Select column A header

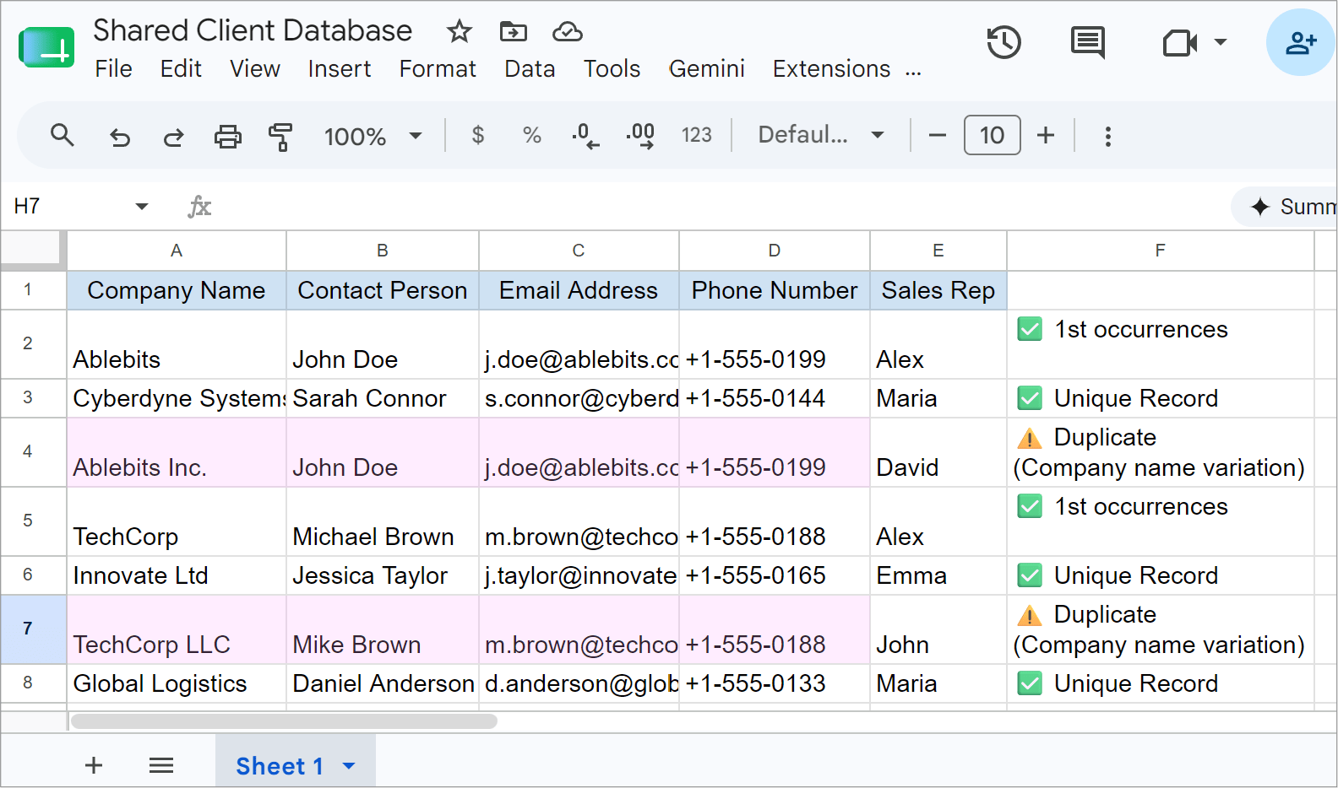(x=177, y=251)
